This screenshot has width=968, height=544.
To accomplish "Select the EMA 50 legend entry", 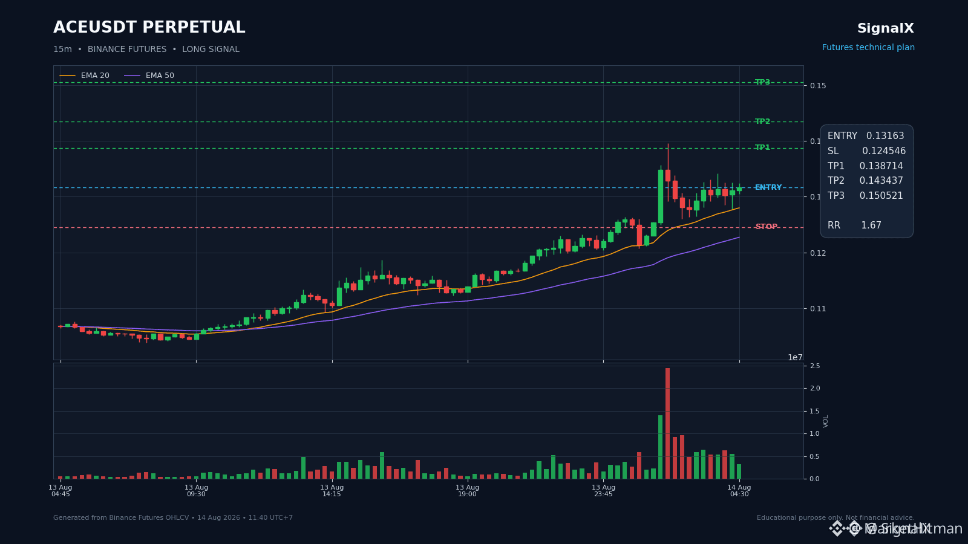I will pyautogui.click(x=149, y=76).
